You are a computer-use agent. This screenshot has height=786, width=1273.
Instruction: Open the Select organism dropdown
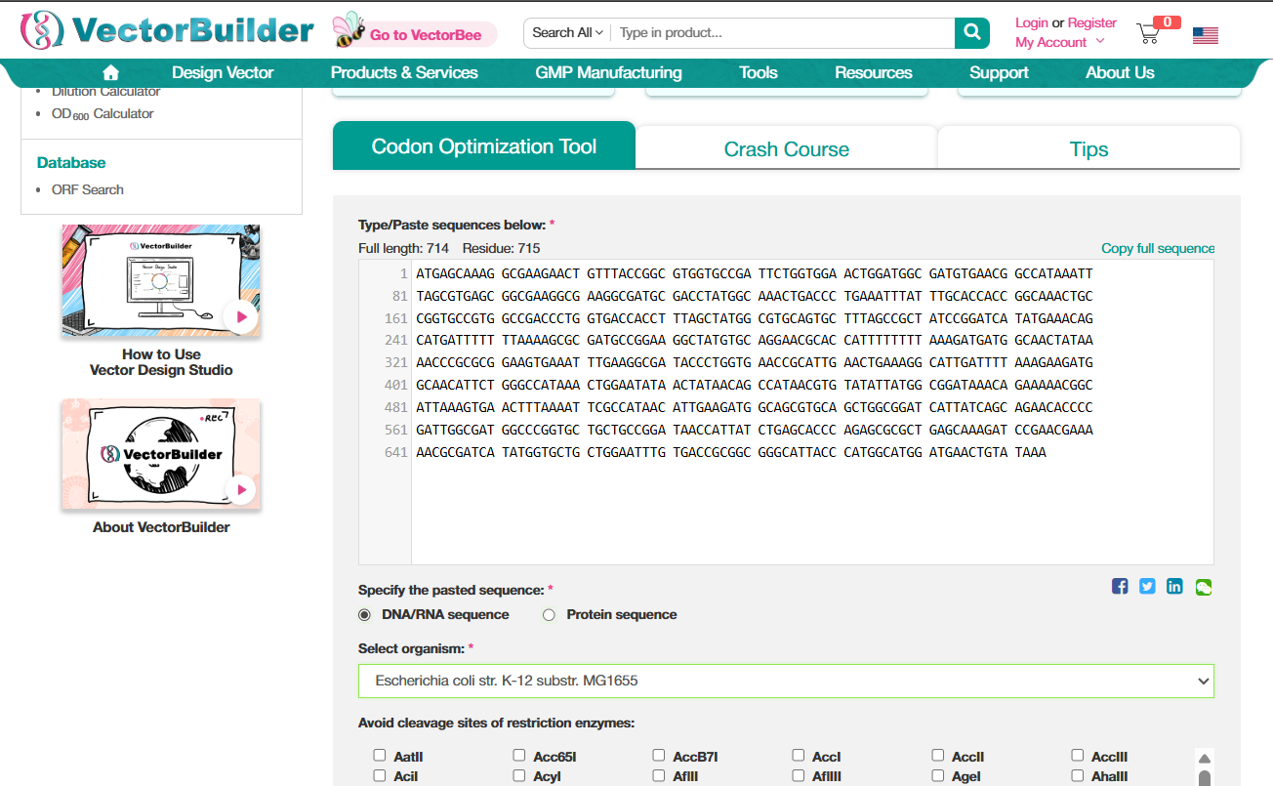786,681
